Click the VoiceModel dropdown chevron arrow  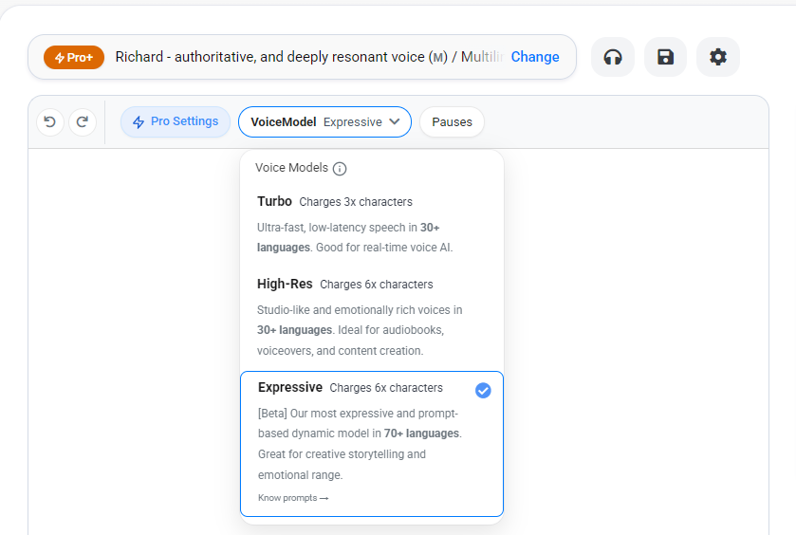click(x=395, y=121)
